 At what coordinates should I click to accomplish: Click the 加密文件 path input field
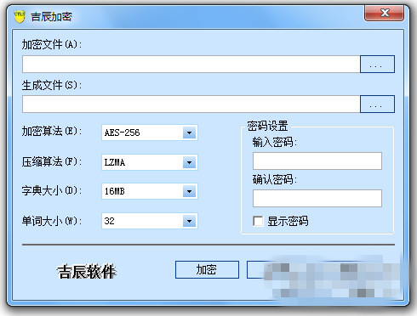tap(191, 65)
